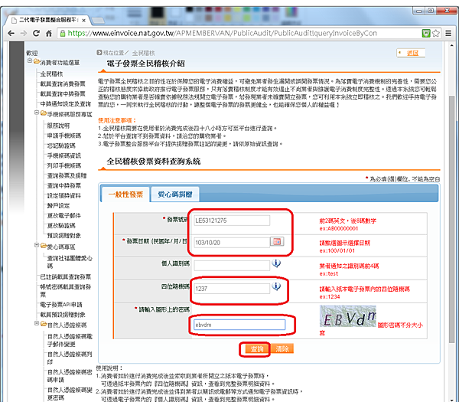This screenshot has height=402, width=459.
Task: Open 預設捐贈對象 in the sidebar
Action: point(64,235)
